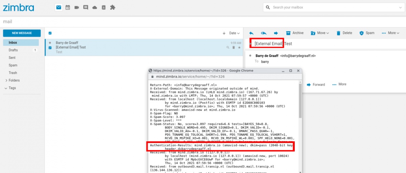Select the Drafts folder

pyautogui.click(x=13, y=50)
